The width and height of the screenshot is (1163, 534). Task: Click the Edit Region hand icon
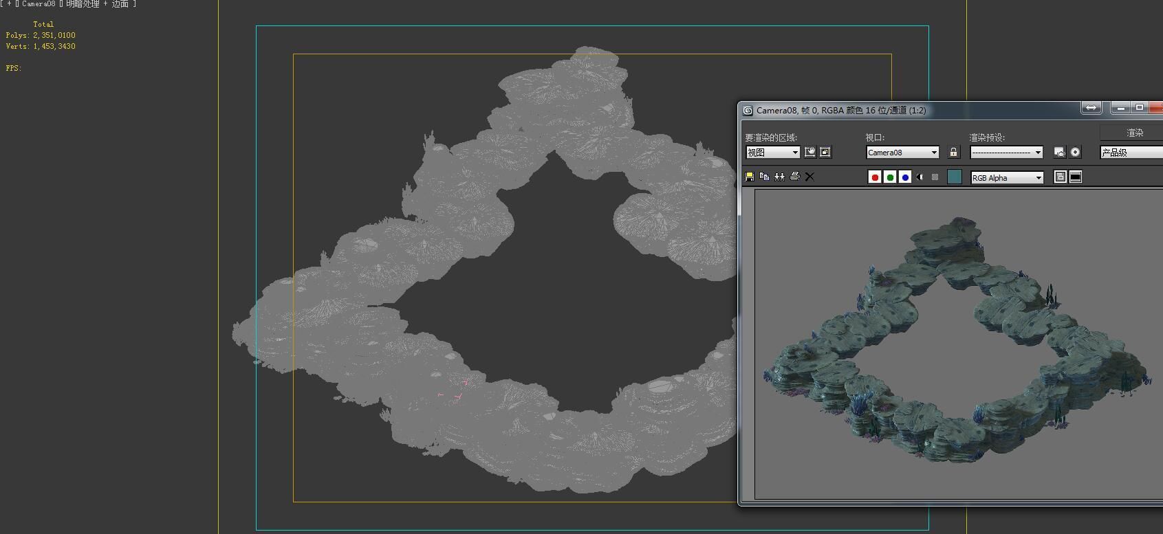click(810, 152)
